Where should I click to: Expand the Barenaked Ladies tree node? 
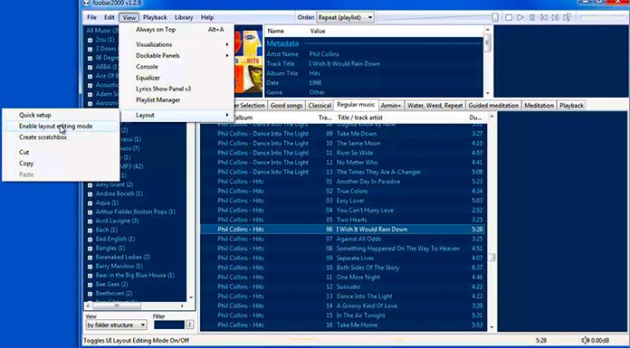(90, 258)
